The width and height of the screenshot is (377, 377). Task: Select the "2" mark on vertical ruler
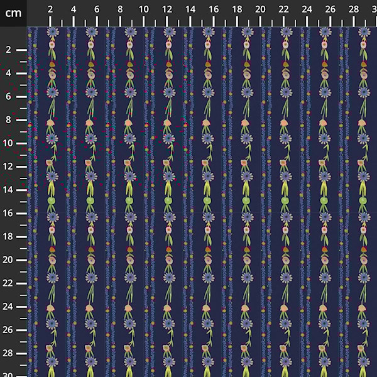[8, 50]
